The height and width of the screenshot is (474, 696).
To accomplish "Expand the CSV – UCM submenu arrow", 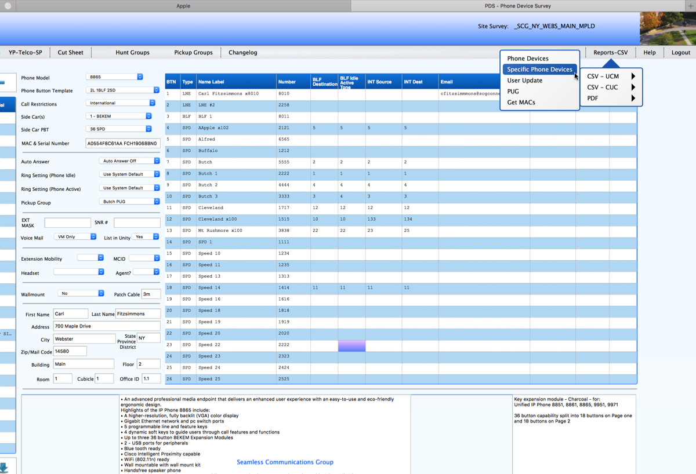I will click(633, 76).
